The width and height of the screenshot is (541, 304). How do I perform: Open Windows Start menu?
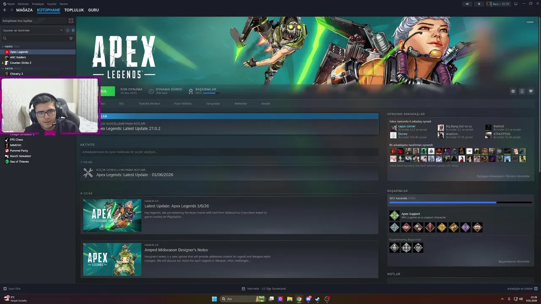point(214,299)
